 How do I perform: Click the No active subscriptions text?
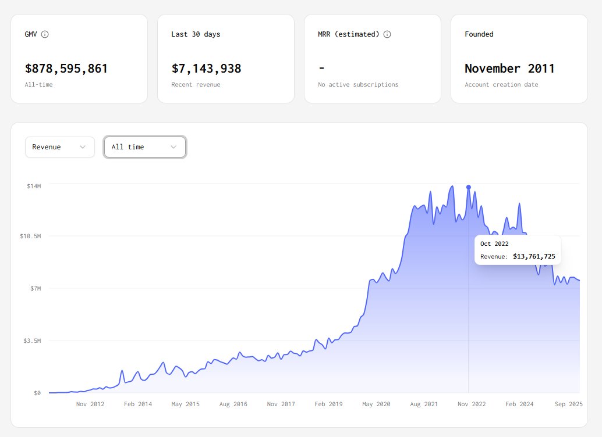tap(358, 85)
